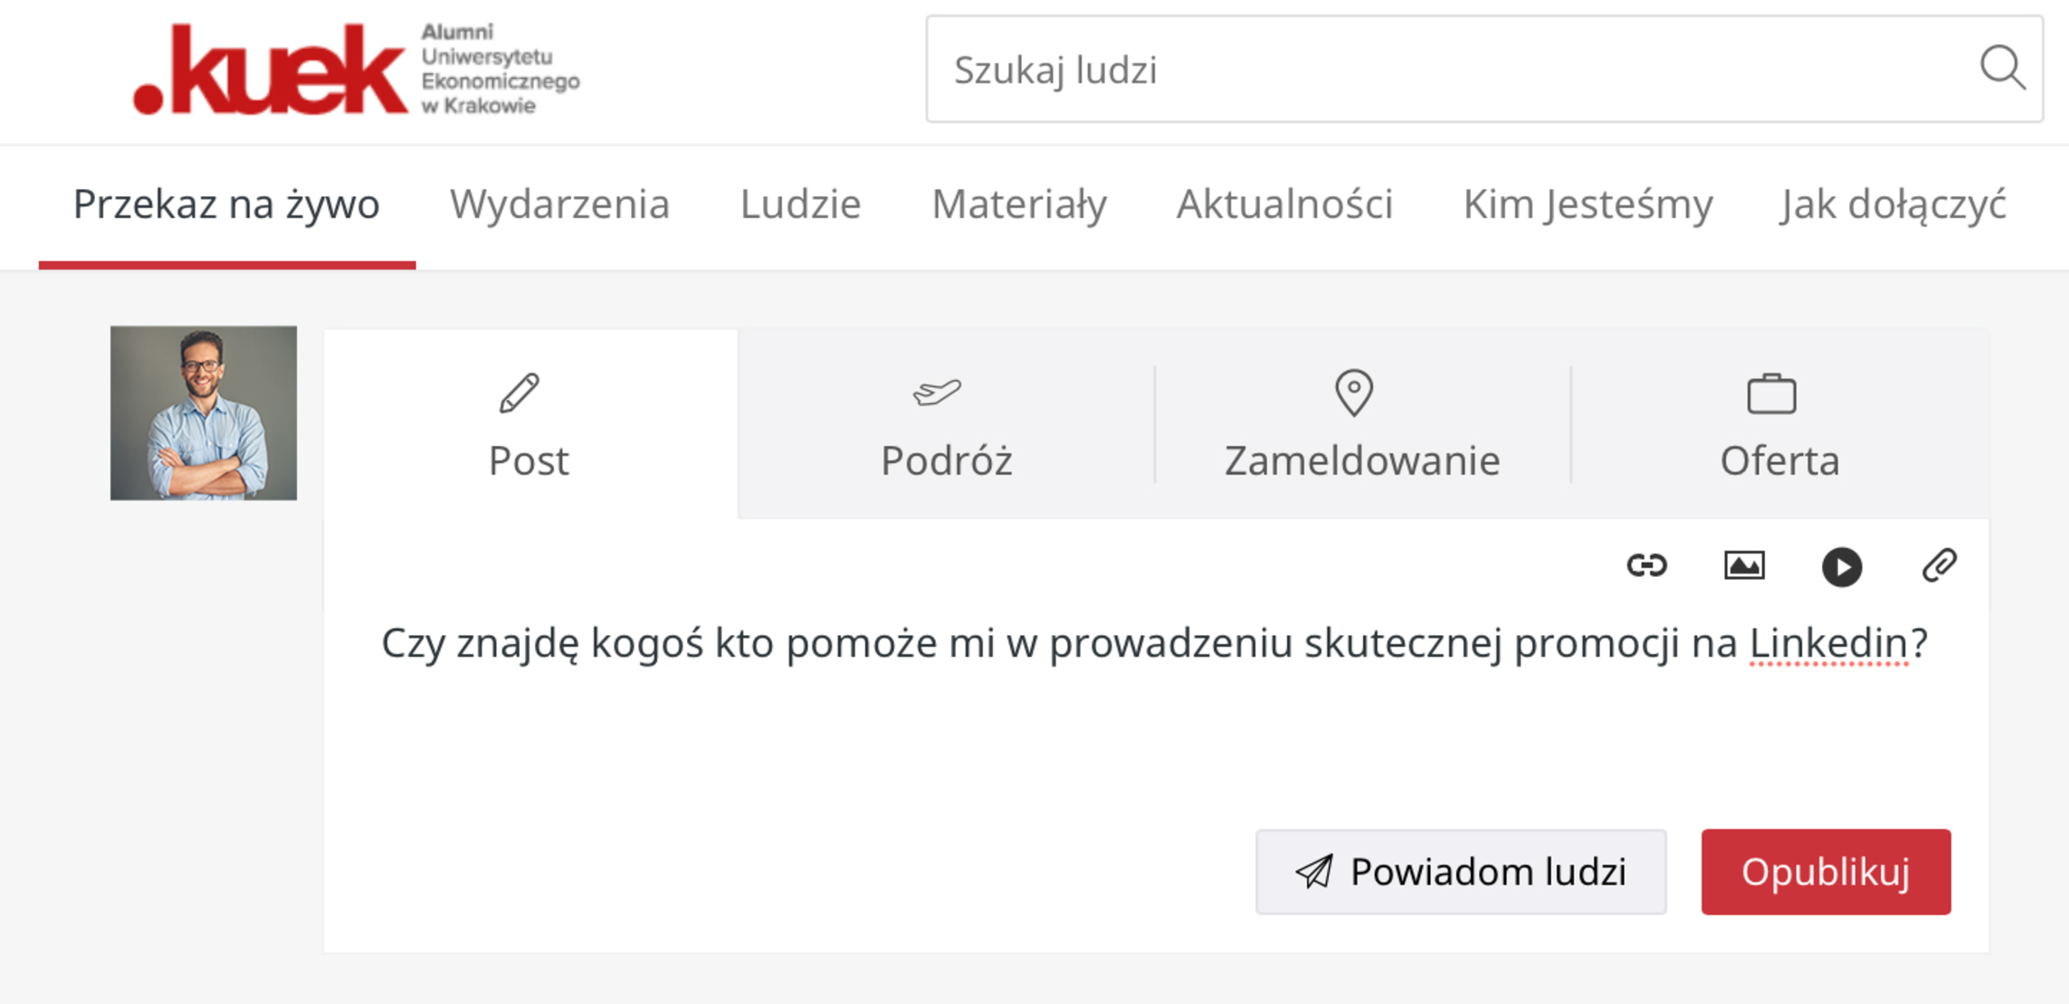
Task: Click the Powiadom ludzi button
Action: (x=1461, y=872)
